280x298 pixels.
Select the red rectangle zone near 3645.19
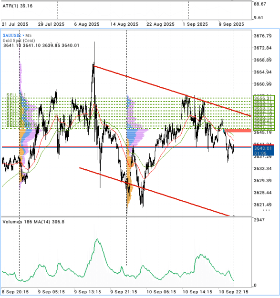coord(238,131)
